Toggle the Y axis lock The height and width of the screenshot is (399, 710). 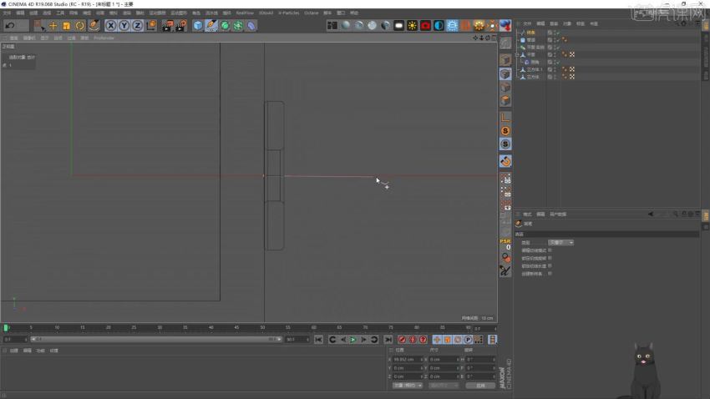pos(124,25)
